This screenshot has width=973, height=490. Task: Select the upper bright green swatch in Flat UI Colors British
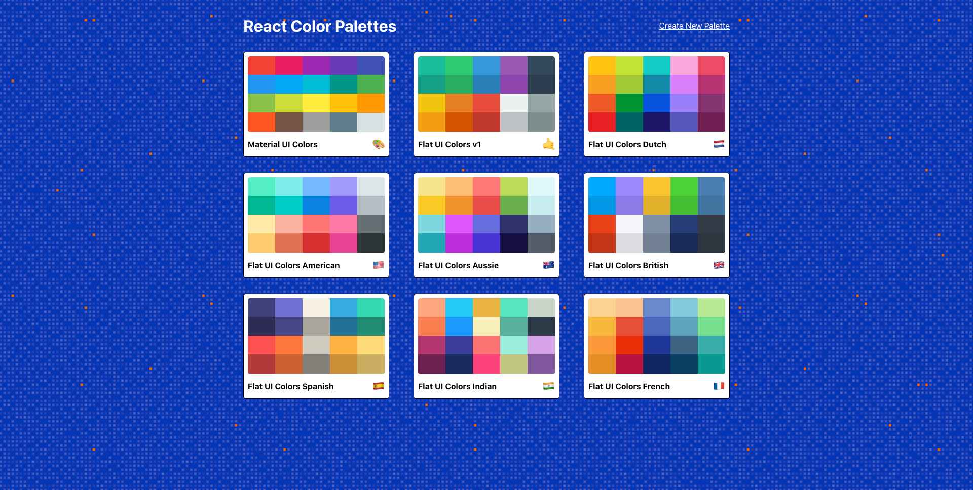coord(684,187)
